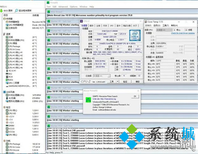Click the Intel Core i5 logo in CPU-Z

click(x=135, y=35)
